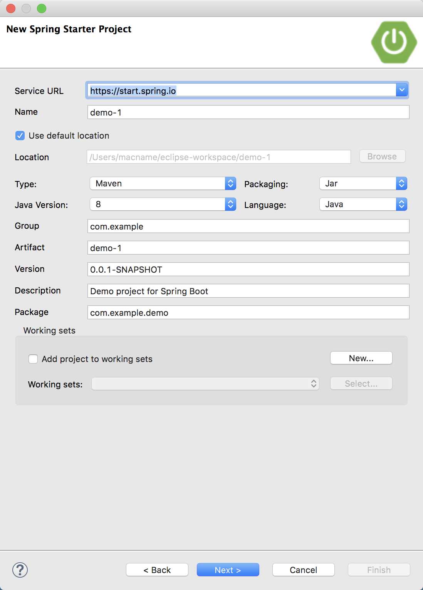
Task: Enable Add project to working sets
Action: point(33,359)
